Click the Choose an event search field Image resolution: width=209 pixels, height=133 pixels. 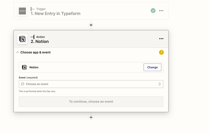coord(91,84)
